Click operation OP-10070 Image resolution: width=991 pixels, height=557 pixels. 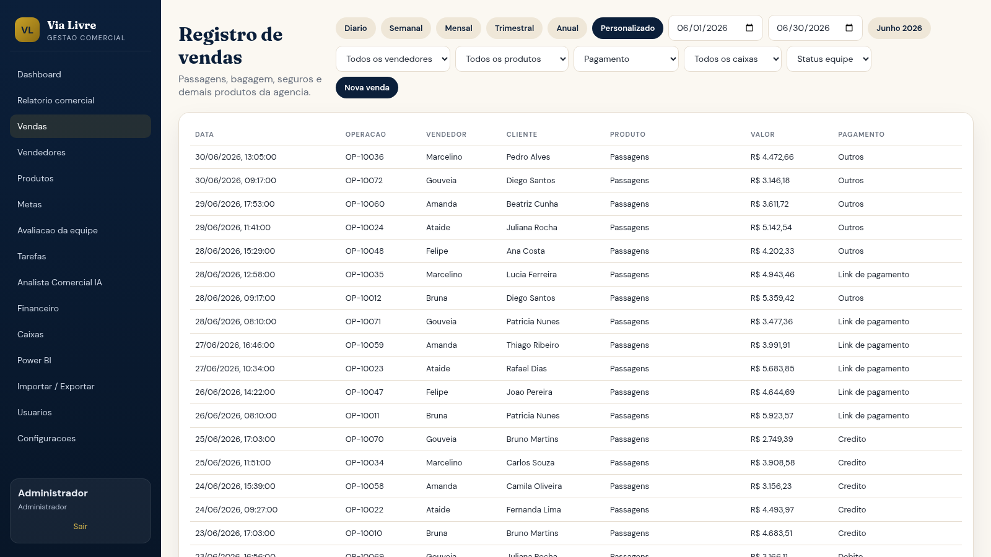pos(364,439)
